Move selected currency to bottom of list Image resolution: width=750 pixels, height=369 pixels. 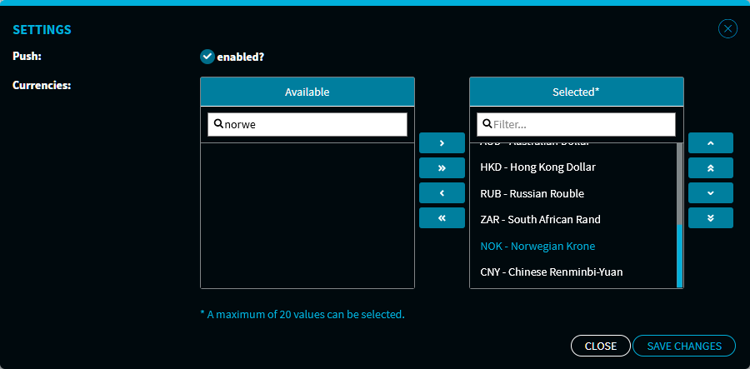tap(710, 218)
